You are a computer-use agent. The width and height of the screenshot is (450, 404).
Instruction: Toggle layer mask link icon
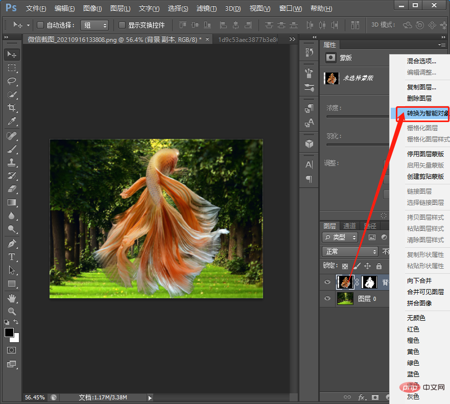358,282
